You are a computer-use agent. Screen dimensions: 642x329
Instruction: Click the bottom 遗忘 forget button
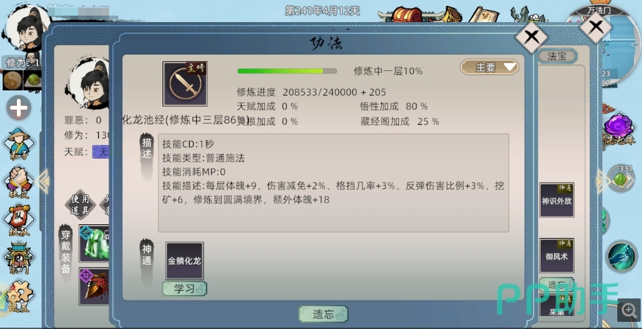click(x=324, y=314)
